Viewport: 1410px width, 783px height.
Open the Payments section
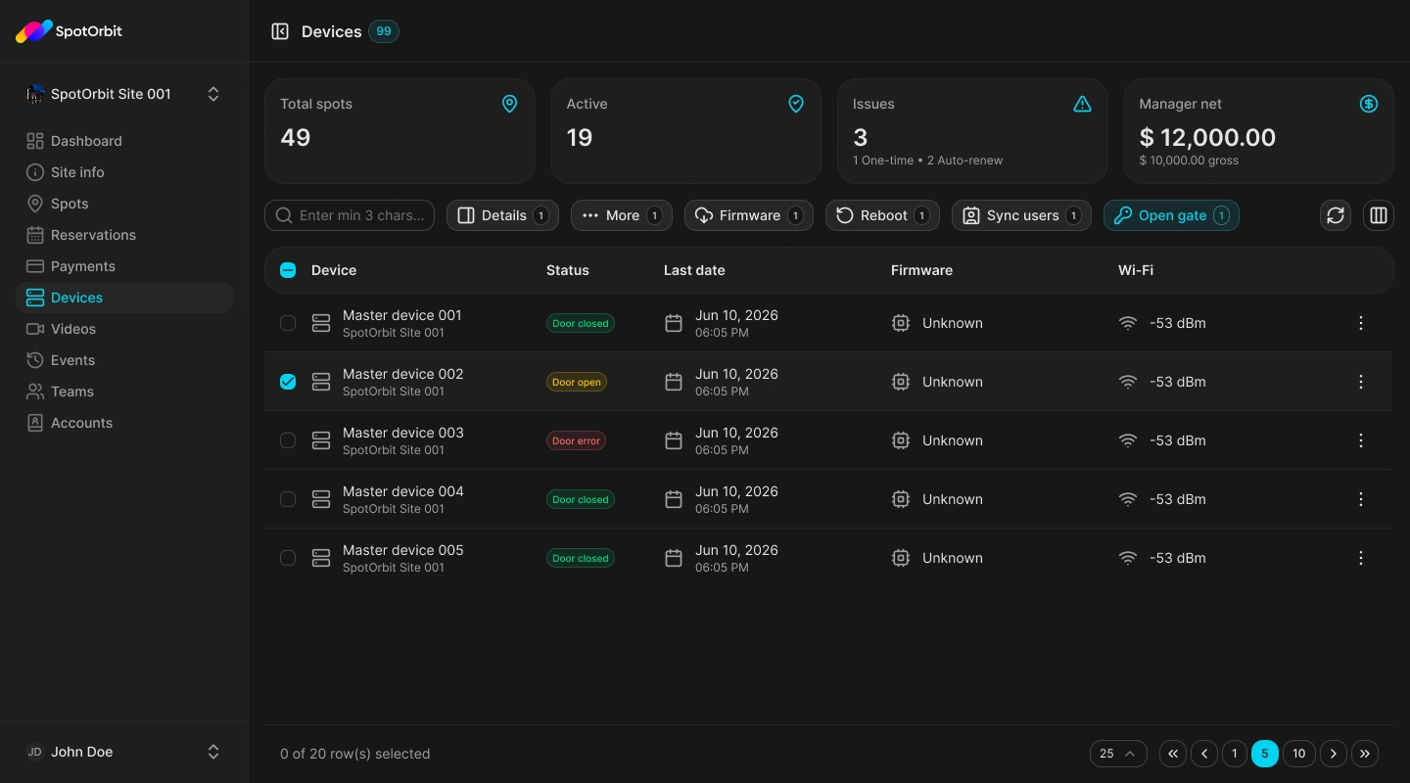(124, 266)
